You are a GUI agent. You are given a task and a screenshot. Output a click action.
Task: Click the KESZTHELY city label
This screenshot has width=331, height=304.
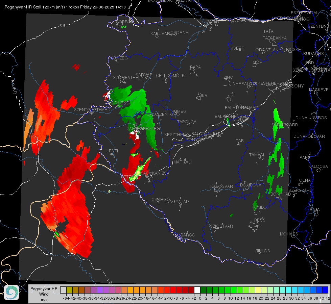(x=175, y=134)
